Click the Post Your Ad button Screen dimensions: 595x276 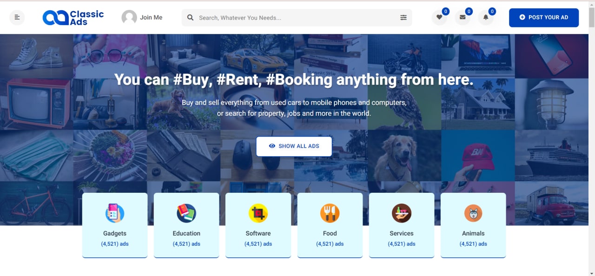[544, 18]
